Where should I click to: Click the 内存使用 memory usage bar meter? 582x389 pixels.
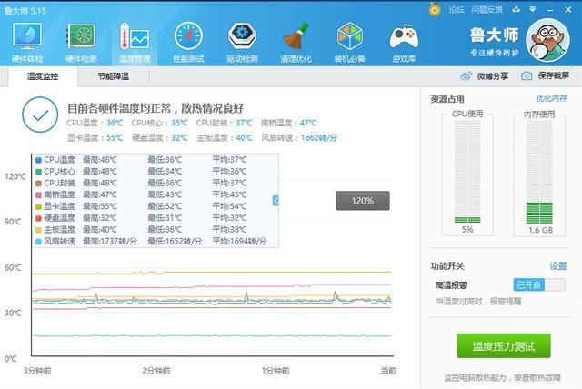pyautogui.click(x=539, y=172)
